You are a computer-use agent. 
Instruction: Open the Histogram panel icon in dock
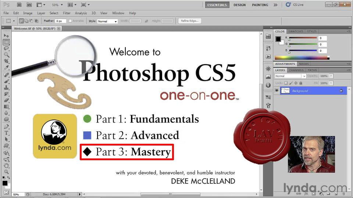268,77
